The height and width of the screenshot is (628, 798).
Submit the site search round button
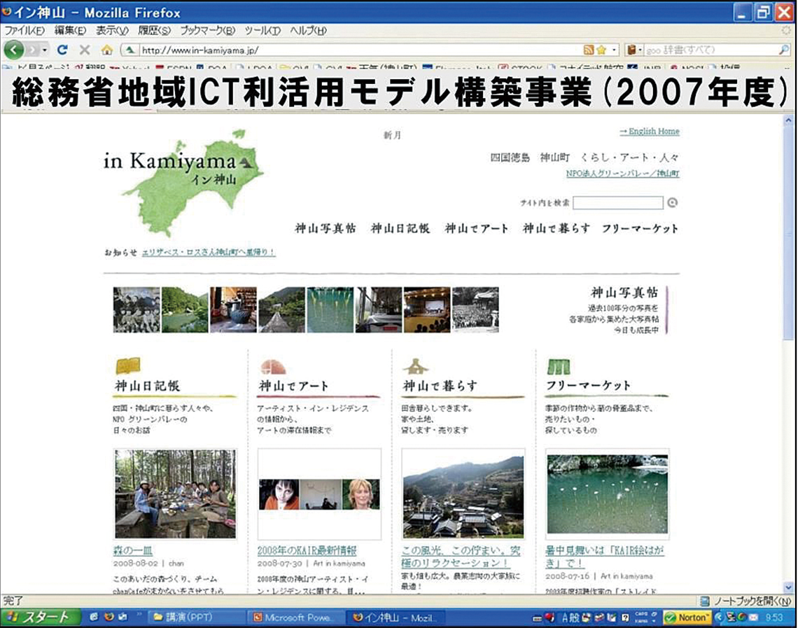pos(672,202)
